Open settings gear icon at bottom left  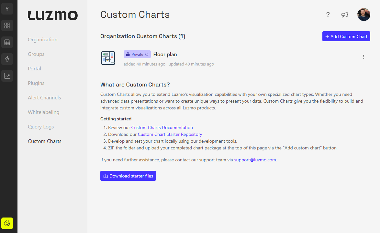[x=7, y=223]
